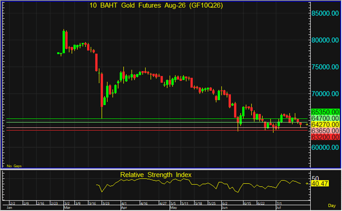Click the Jan month label

coord(9,208)
